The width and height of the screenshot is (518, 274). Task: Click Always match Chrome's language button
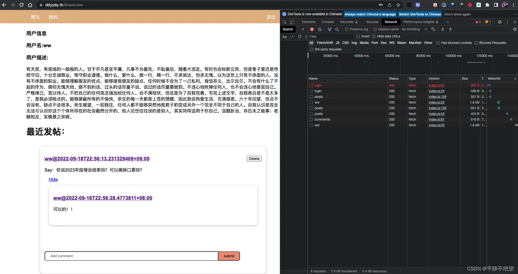[x=370, y=14]
